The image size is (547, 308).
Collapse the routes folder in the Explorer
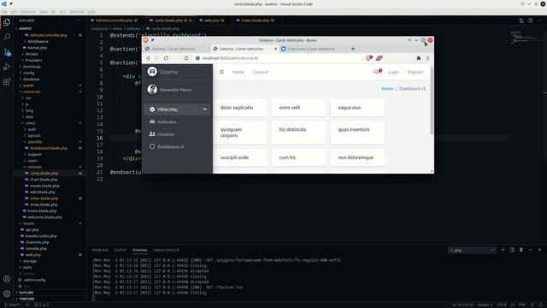click(29, 223)
